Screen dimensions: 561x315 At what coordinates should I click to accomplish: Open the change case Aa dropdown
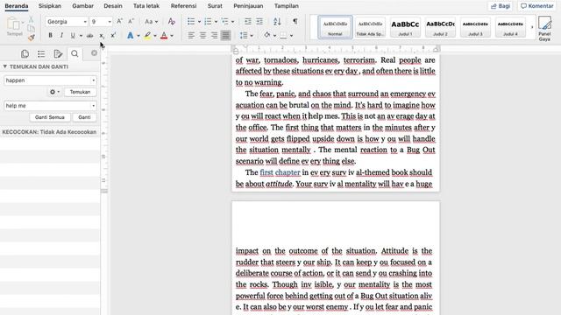[x=151, y=21]
